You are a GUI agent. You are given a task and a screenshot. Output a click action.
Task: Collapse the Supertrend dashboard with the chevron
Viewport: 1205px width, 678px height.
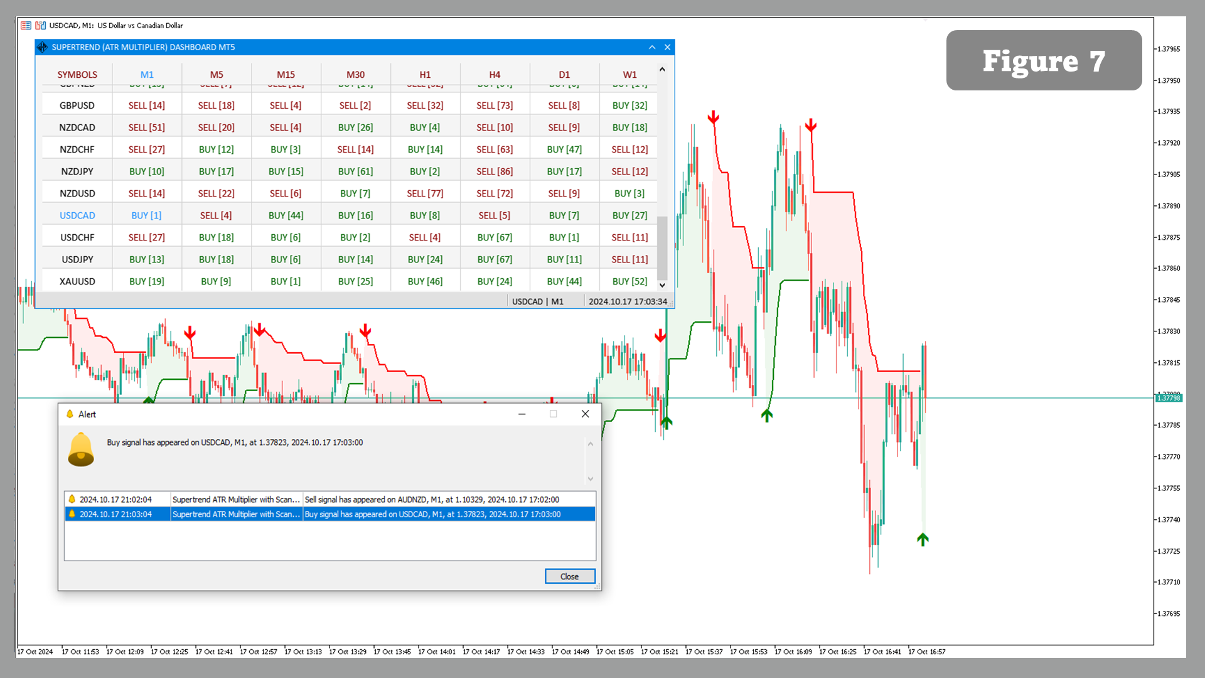(x=651, y=47)
